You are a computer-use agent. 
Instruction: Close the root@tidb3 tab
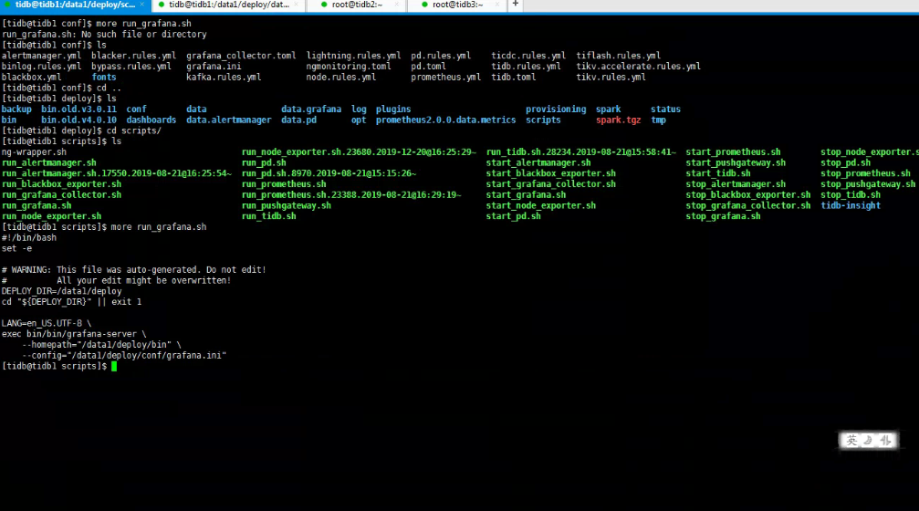(497, 5)
